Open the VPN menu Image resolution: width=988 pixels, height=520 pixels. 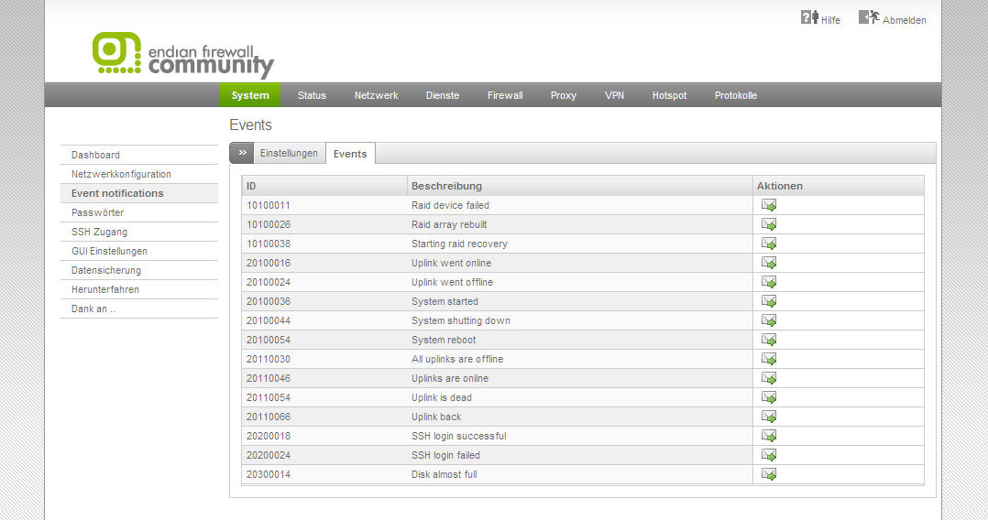614,95
